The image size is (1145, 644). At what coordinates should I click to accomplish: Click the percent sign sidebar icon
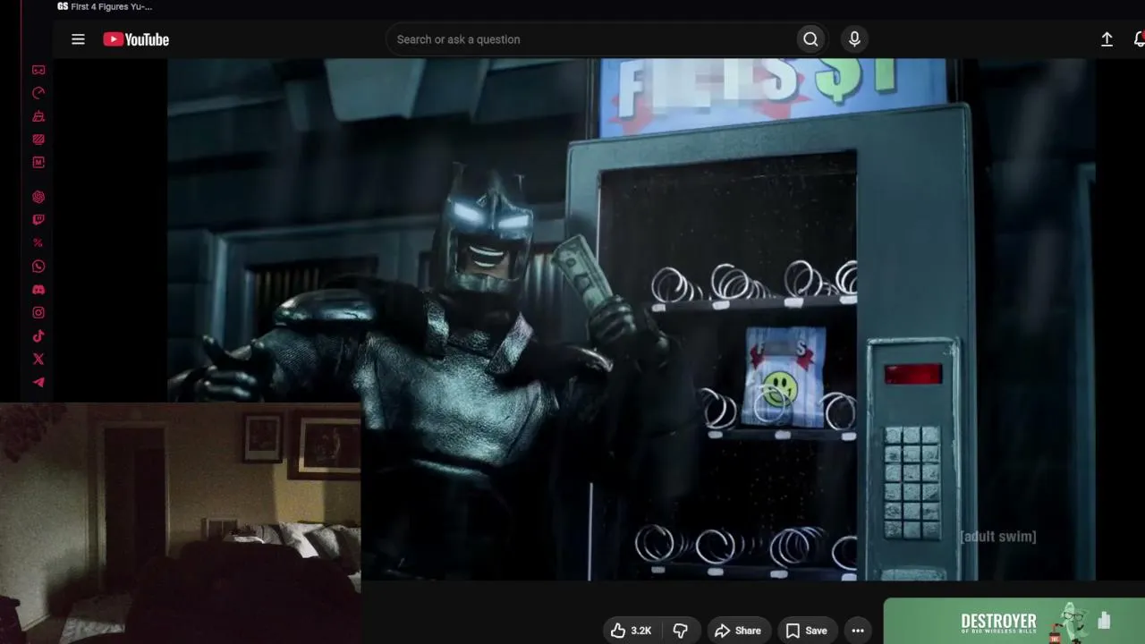click(38, 243)
